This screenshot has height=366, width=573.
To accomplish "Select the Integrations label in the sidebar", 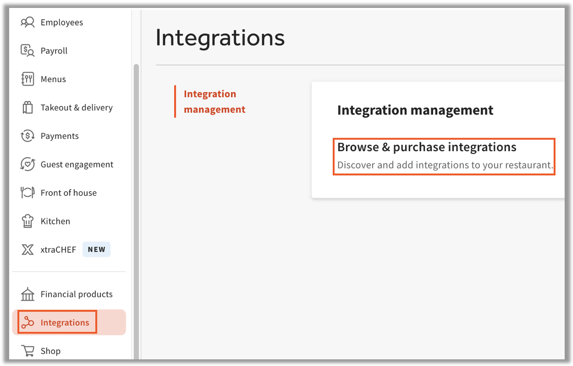I will [x=65, y=323].
